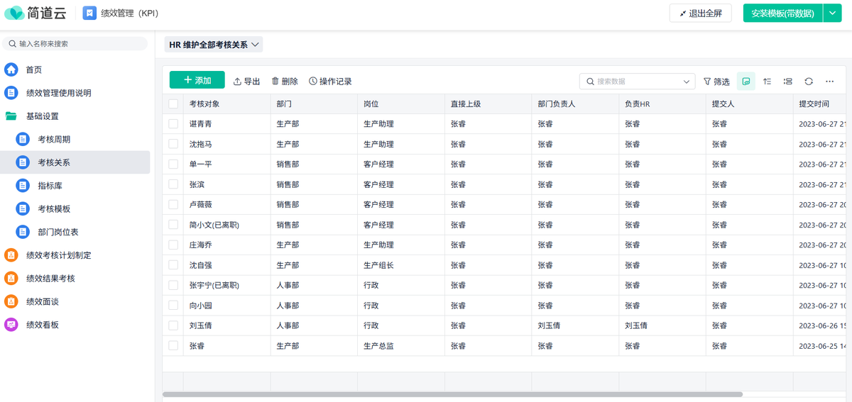Select the checkbox for 刘玉倩 row

tap(173, 325)
